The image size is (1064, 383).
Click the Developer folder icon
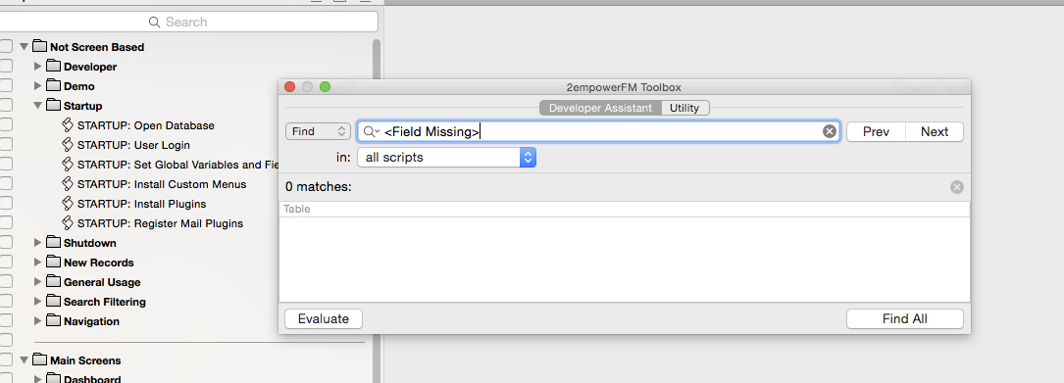tap(54, 67)
